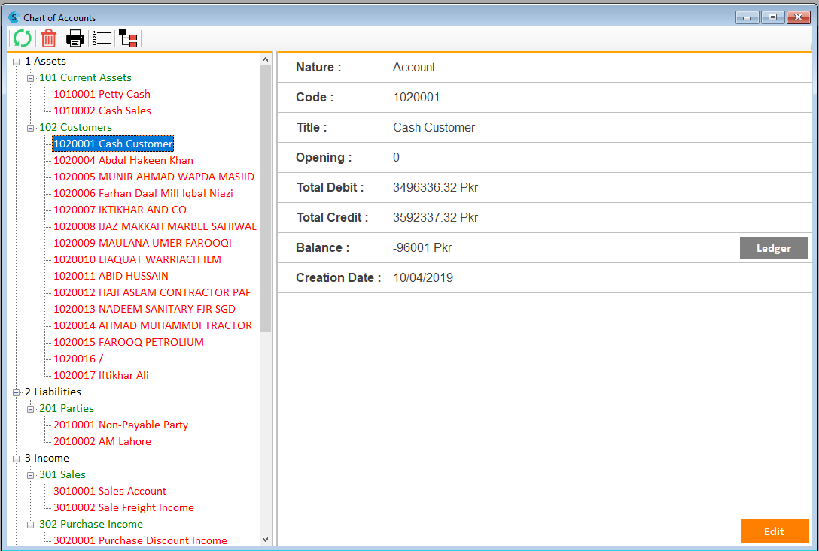The width and height of the screenshot is (819, 551).
Task: Select 3020001 Purchase Discount Income
Action: pos(141,540)
